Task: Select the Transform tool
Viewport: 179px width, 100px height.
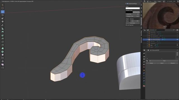Action: [x=3, y=22]
